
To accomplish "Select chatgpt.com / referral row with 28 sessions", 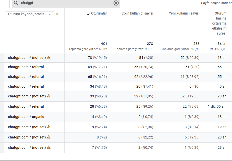I will [26, 106].
